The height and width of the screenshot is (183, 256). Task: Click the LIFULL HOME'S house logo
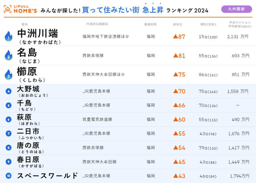tap(7, 9)
